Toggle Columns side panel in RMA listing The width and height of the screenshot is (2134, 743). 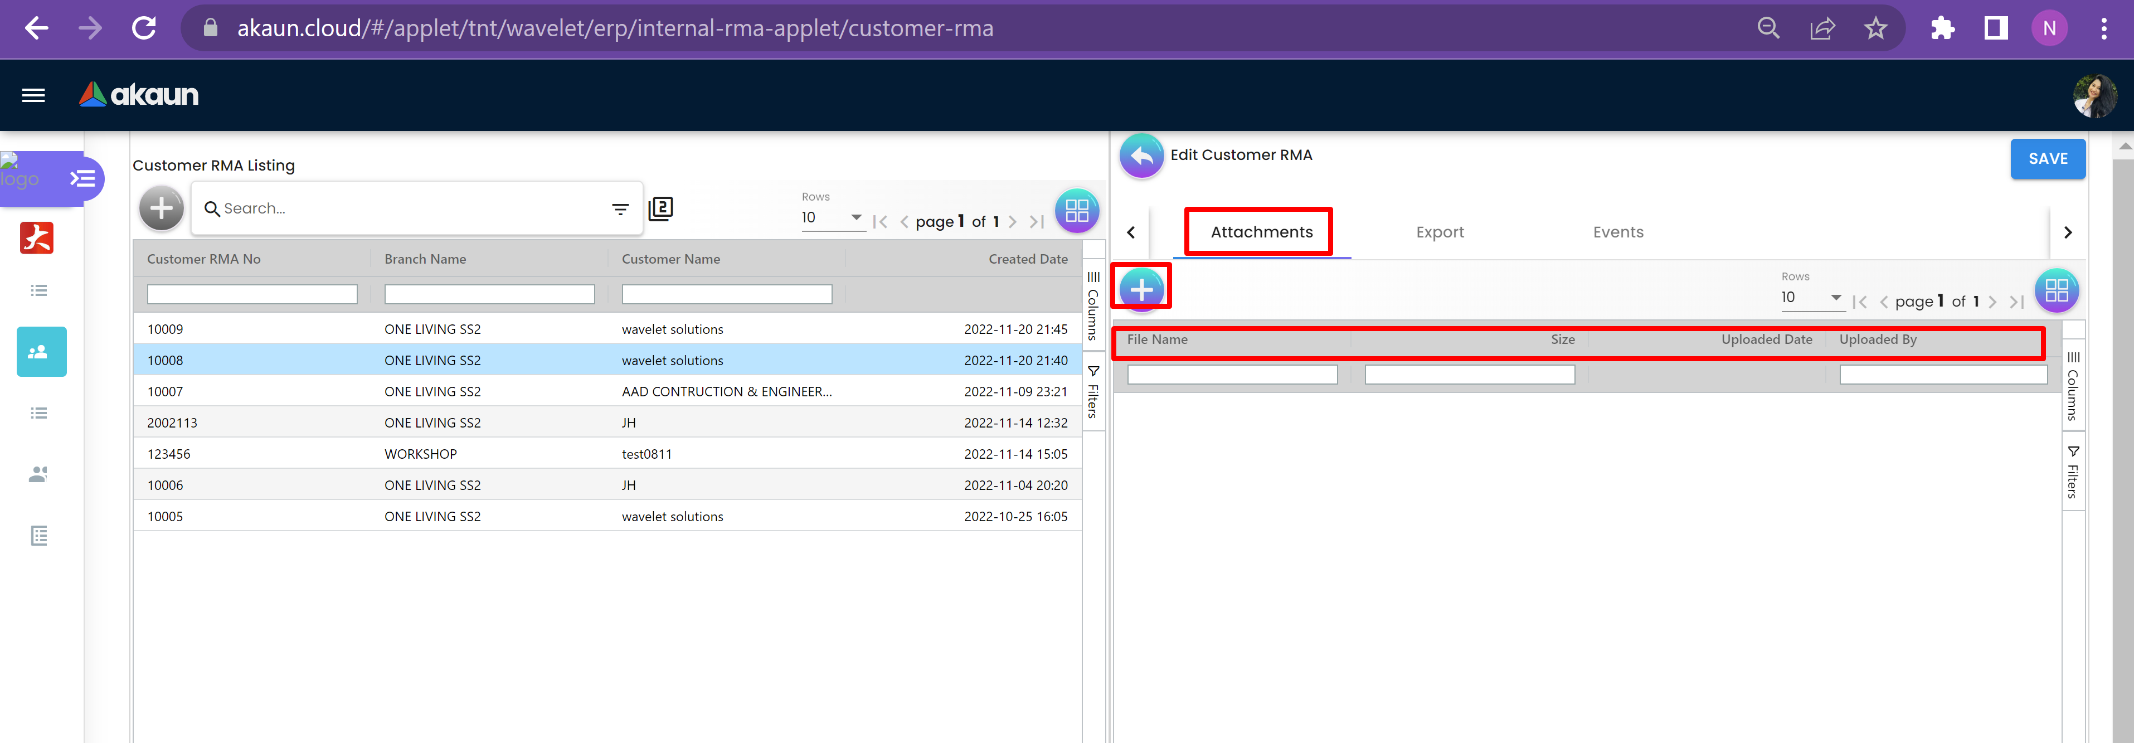tap(1093, 305)
